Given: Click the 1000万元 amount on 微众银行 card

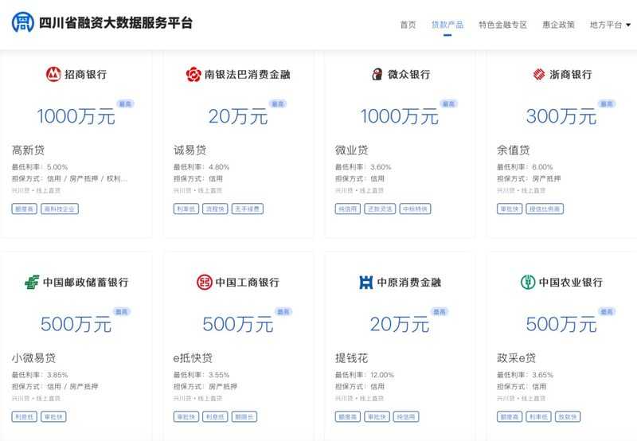Looking at the screenshot, I should click(x=399, y=116).
